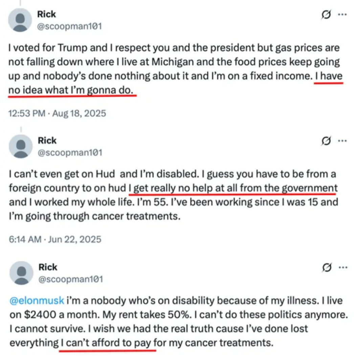Click the name Rick on the HUD tweet
This screenshot has width=354, height=356.
click(x=47, y=141)
